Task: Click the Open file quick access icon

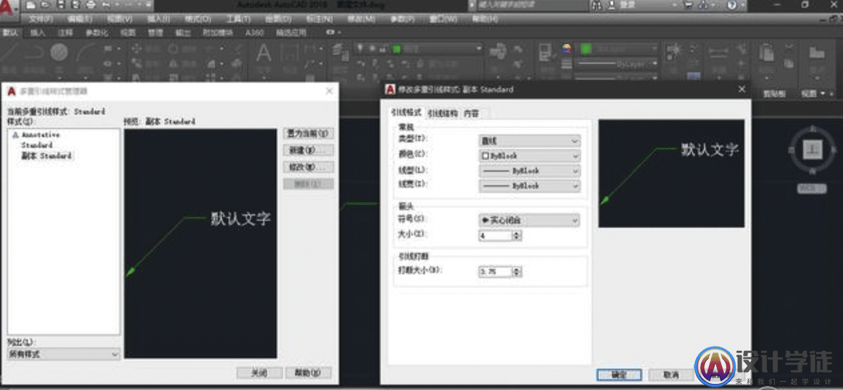Action: [x=44, y=5]
